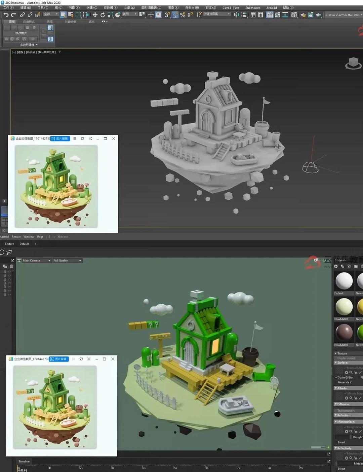Select the NewMat06 material swatch
The height and width of the screenshot is (472, 363).
coord(344,333)
